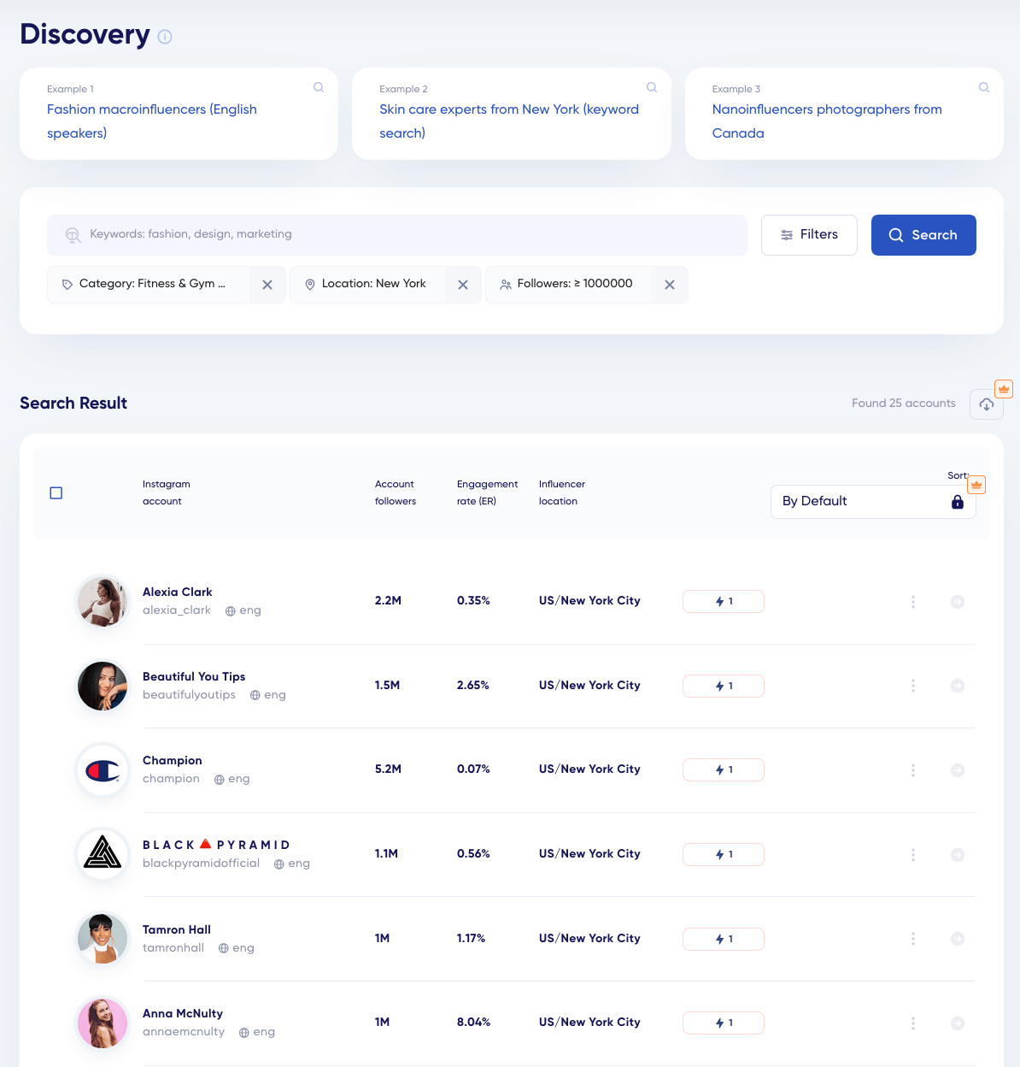The image size is (1020, 1067).
Task: Click the export results cloud download icon
Action: pos(986,404)
